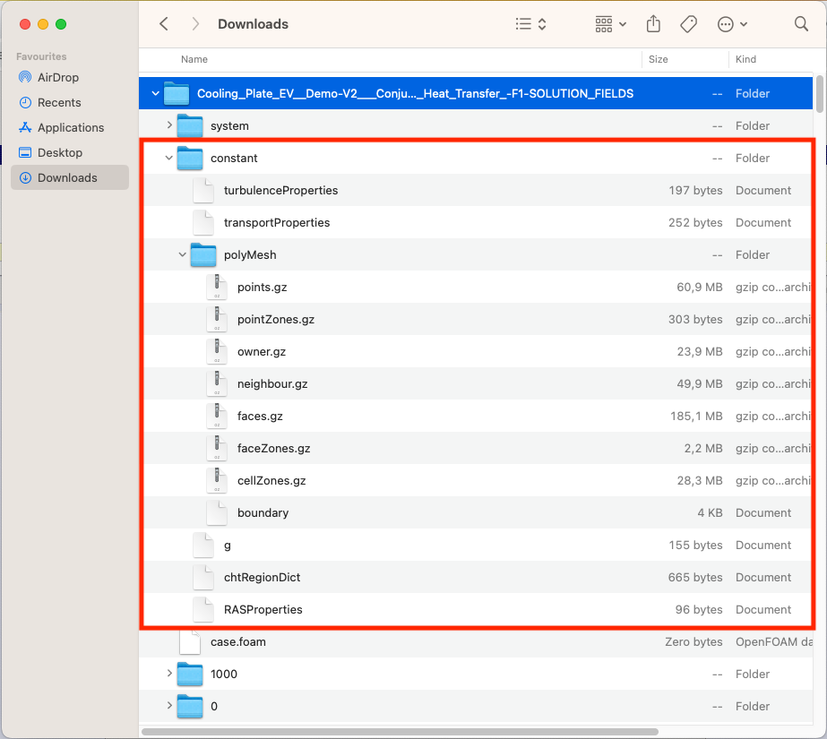
Task: Select Recents in the sidebar
Action: [x=70, y=102]
